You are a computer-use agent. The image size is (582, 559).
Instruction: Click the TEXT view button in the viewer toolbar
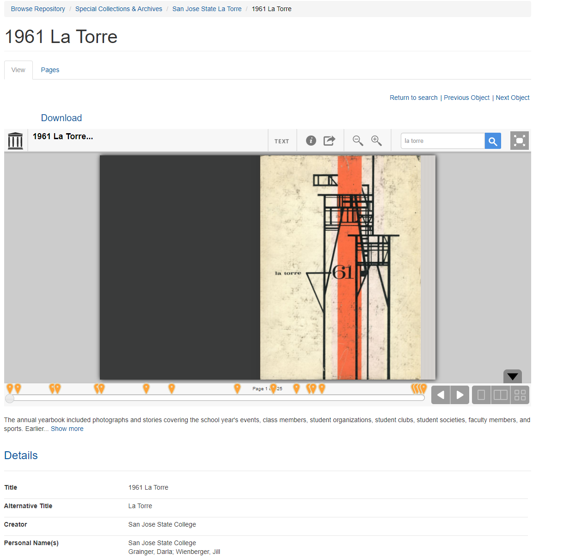click(x=282, y=141)
